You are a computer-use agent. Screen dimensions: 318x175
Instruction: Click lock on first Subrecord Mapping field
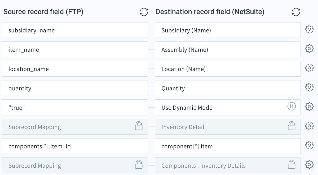139,126
